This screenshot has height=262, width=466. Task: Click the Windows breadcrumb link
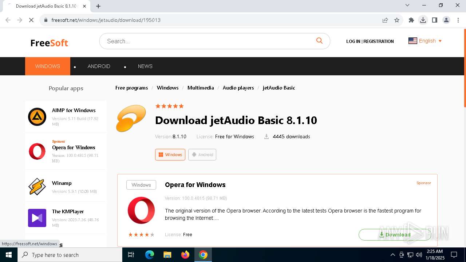[x=167, y=88]
